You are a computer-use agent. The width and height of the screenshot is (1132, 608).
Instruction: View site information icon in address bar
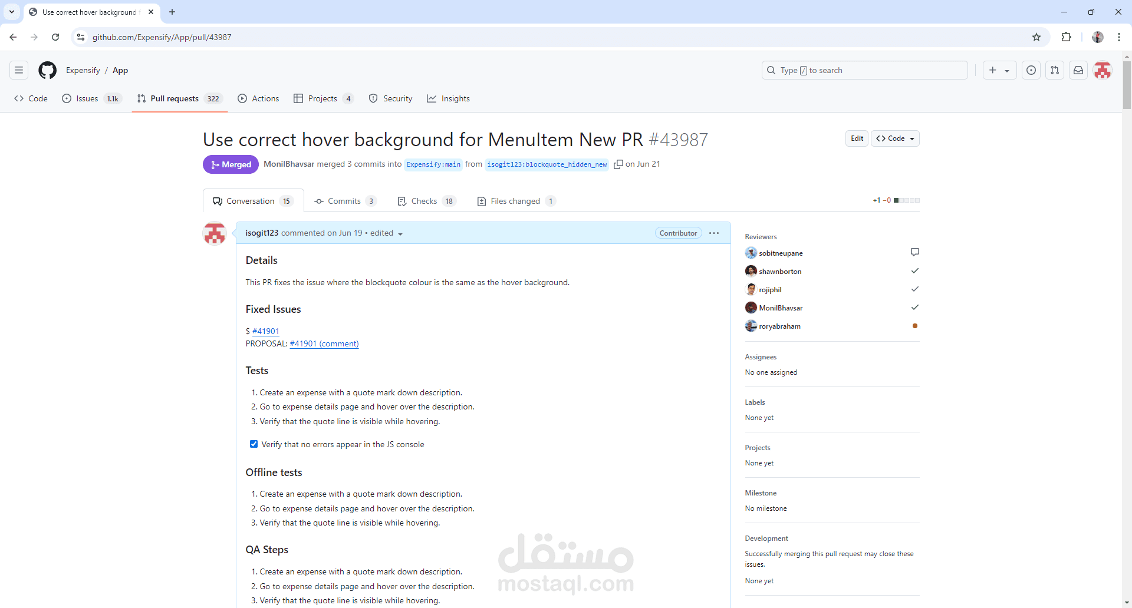[x=81, y=37]
